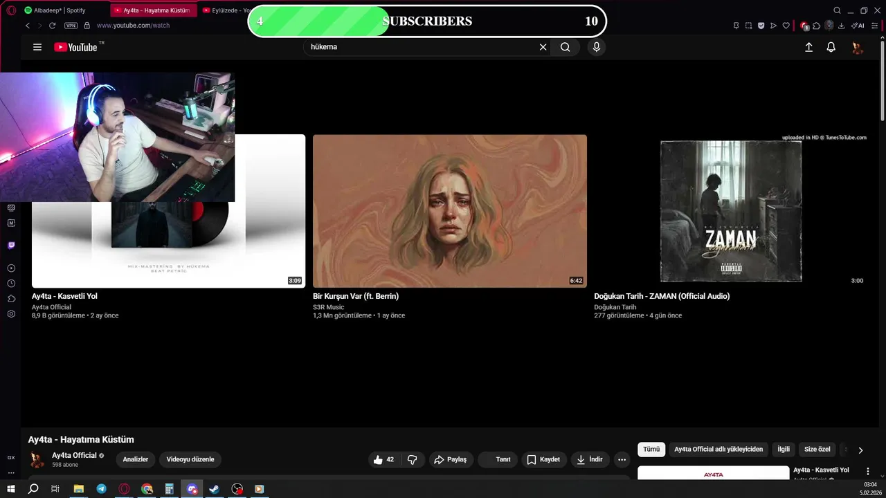Open the ad blocker shield icon
The height and width of the screenshot is (498, 886).
point(761,26)
